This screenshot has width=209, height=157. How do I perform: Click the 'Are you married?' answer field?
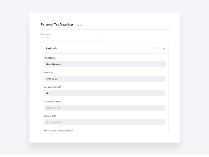(104, 93)
